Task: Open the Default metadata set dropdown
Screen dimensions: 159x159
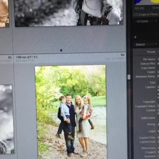Action: pyautogui.click(x=146, y=44)
